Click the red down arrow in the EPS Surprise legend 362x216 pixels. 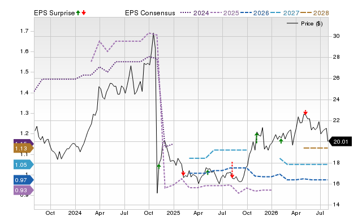click(x=84, y=13)
